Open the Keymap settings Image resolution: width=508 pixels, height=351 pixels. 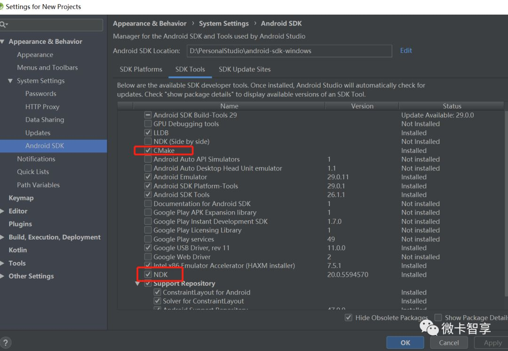coord(21,198)
